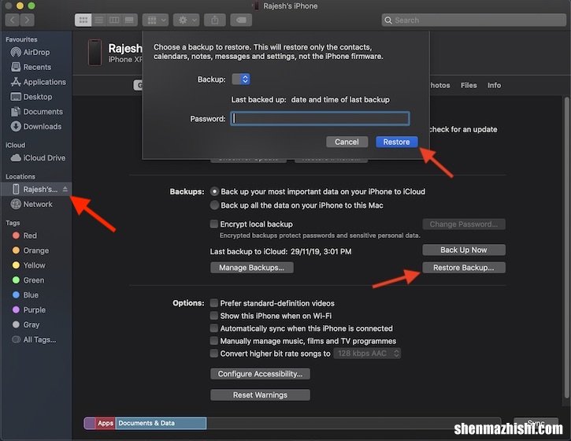Go back with the toolbar back arrow
The image size is (571, 441).
tap(13, 20)
